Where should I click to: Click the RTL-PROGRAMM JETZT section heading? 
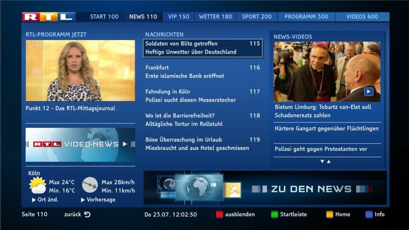pos(56,34)
